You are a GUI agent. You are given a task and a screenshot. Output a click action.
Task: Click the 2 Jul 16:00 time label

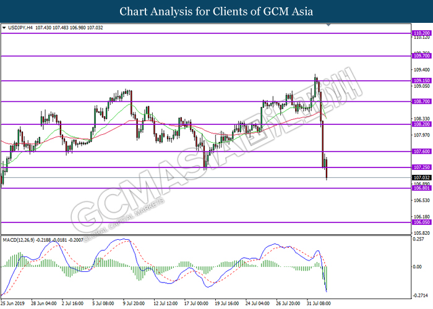(72, 303)
